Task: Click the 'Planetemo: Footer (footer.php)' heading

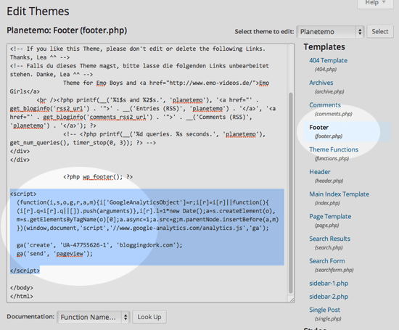Action: coord(67,30)
